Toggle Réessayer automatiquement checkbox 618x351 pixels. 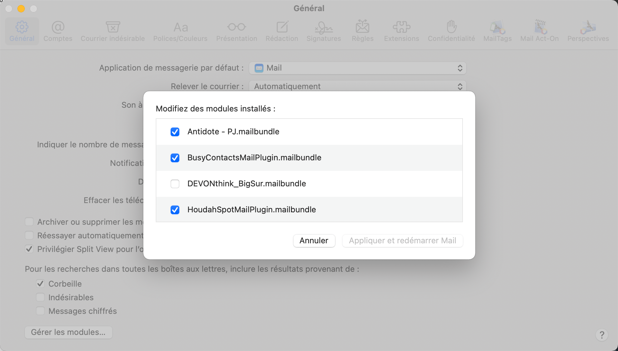pos(29,236)
